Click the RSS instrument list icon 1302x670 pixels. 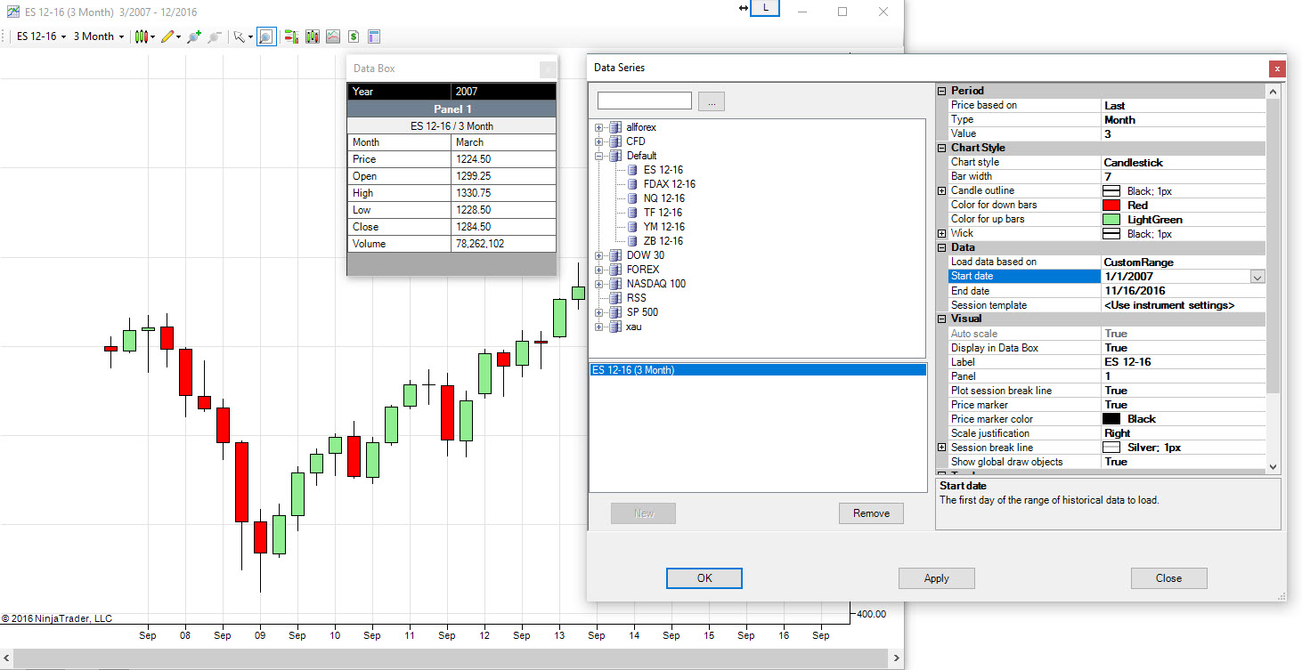(x=615, y=298)
